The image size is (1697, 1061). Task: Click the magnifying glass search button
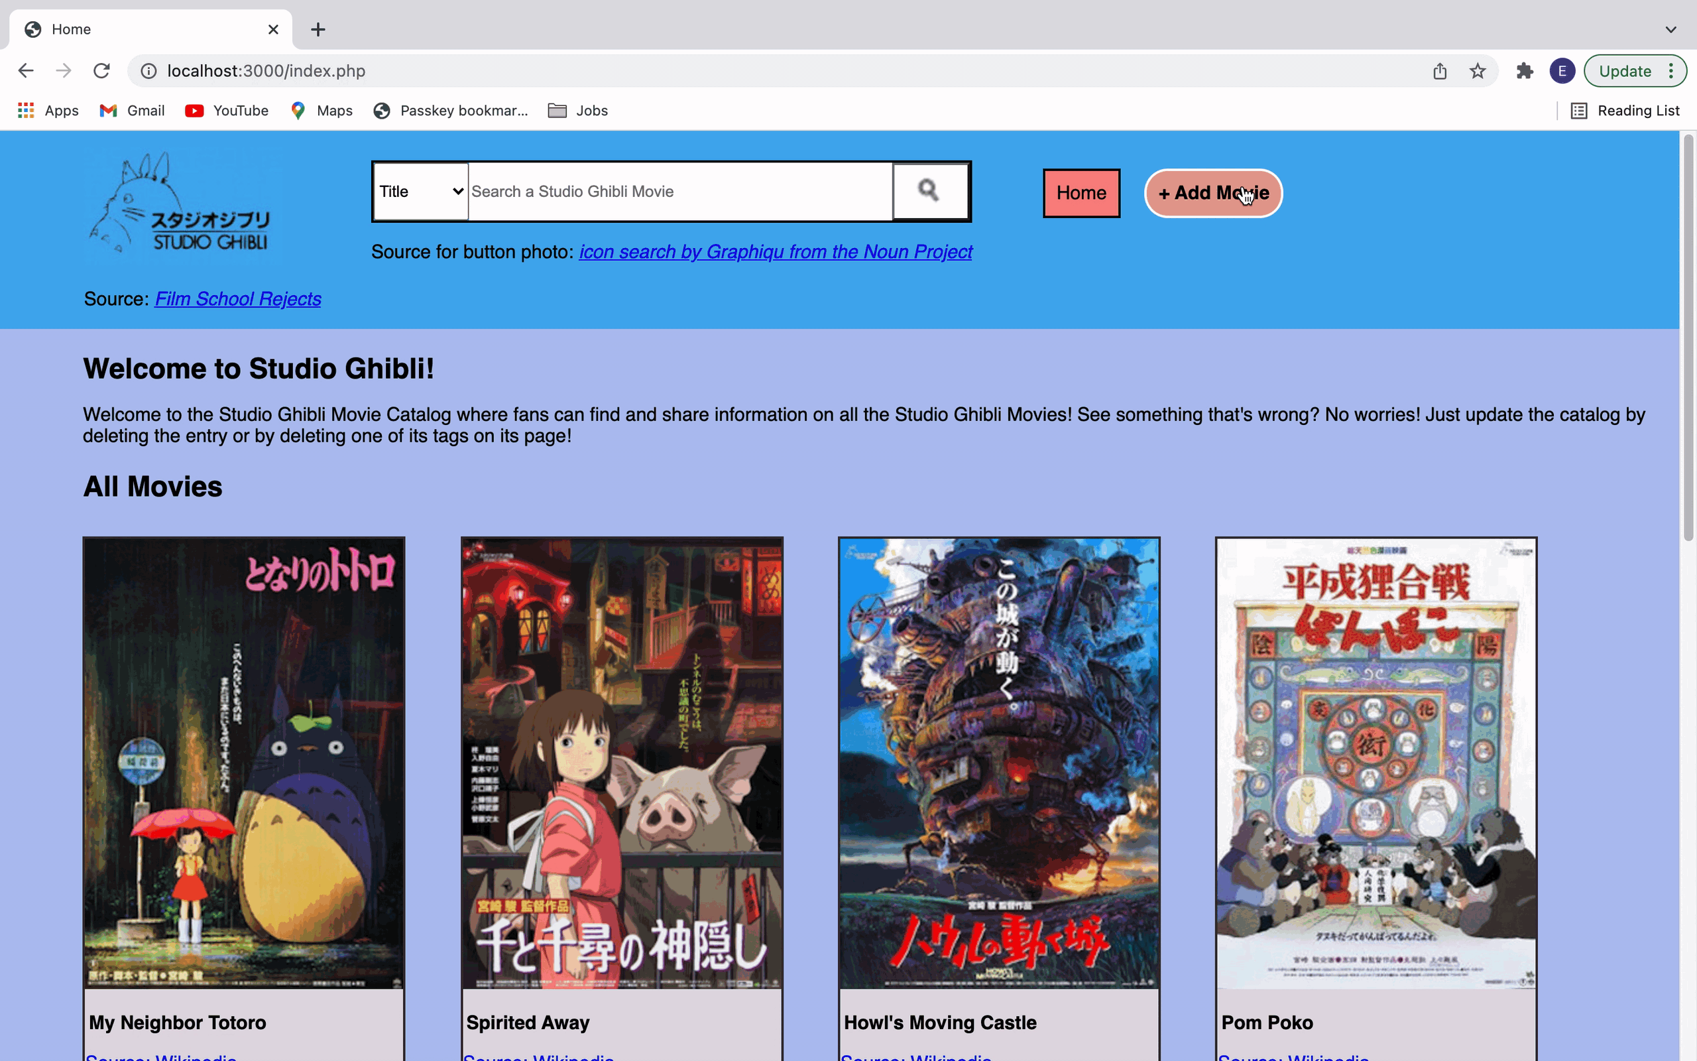[x=930, y=192]
